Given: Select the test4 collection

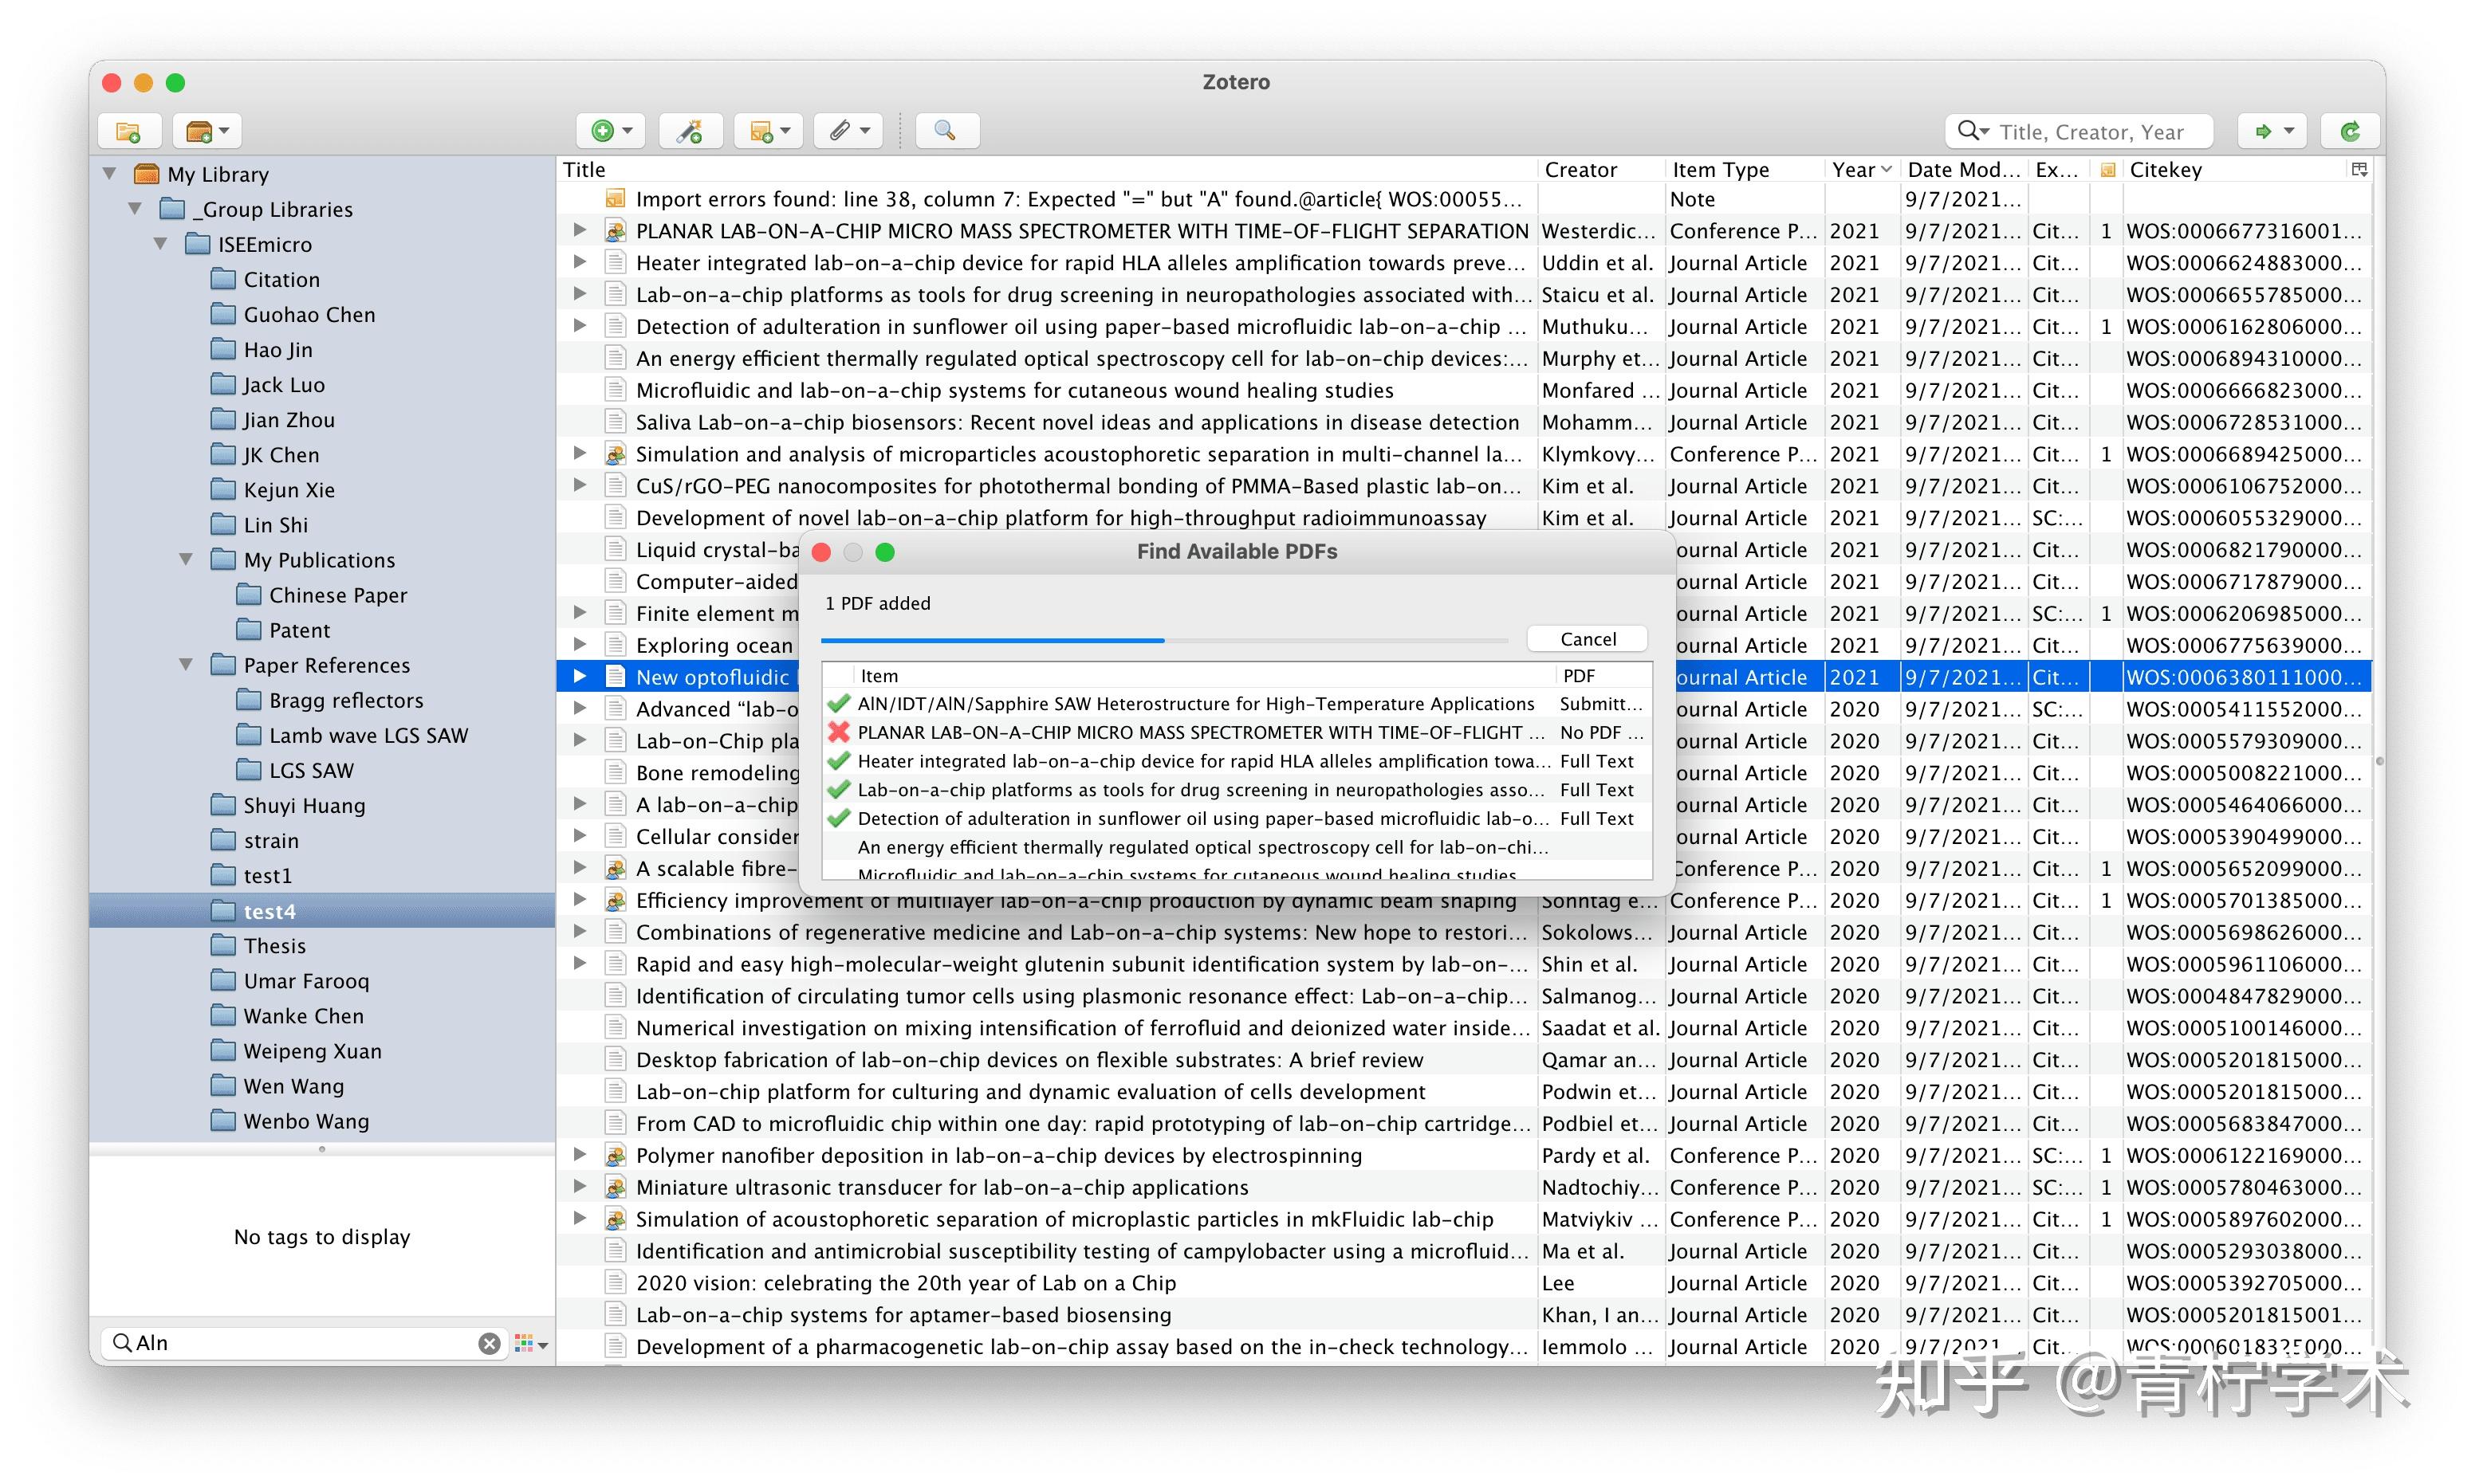Looking at the screenshot, I should point(322,911).
